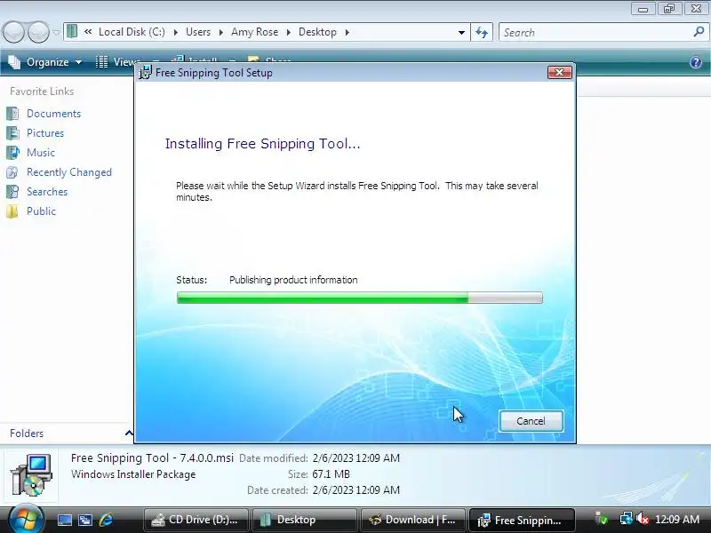711x533 pixels.
Task: Click the Pictures folder icon
Action: click(12, 132)
